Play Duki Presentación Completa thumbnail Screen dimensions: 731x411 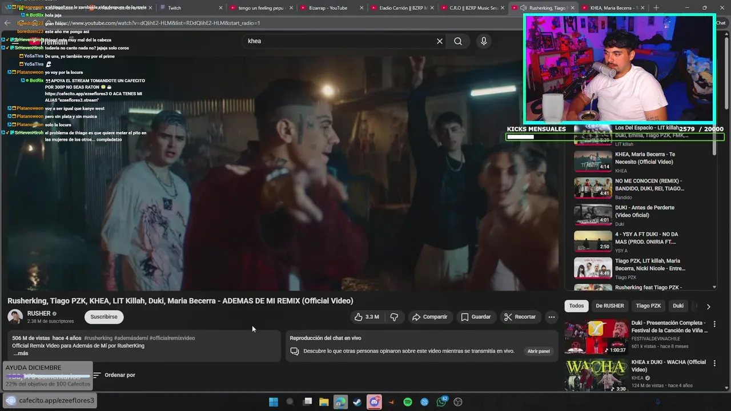(596, 337)
